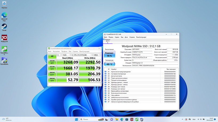Image resolution: width=218 pixels, height=122 pixels.
Task: Open the drive selector showing C: 9%
Action: 82,55
